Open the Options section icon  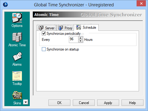pos(17,18)
